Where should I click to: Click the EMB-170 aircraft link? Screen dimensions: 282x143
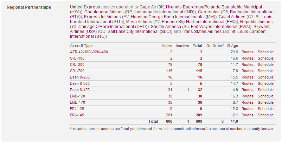77,102
